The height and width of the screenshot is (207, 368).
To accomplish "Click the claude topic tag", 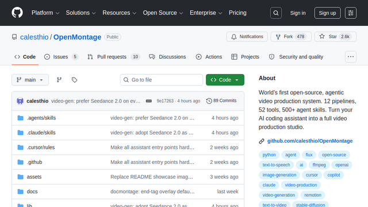I will pyautogui.click(x=269, y=185).
